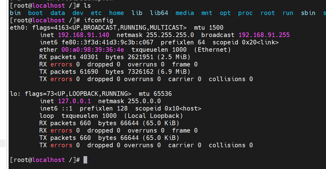Click the 'boot' directory name

coord(36,13)
